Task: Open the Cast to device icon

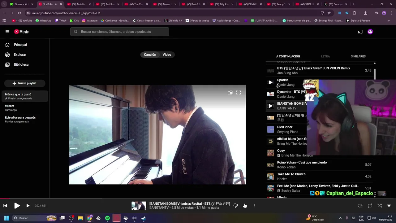Action: 360,32
